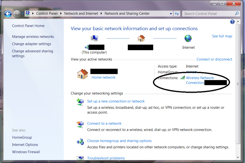245x163 pixels.
Task: Click the scrollbar down arrow
Action: tap(238, 157)
